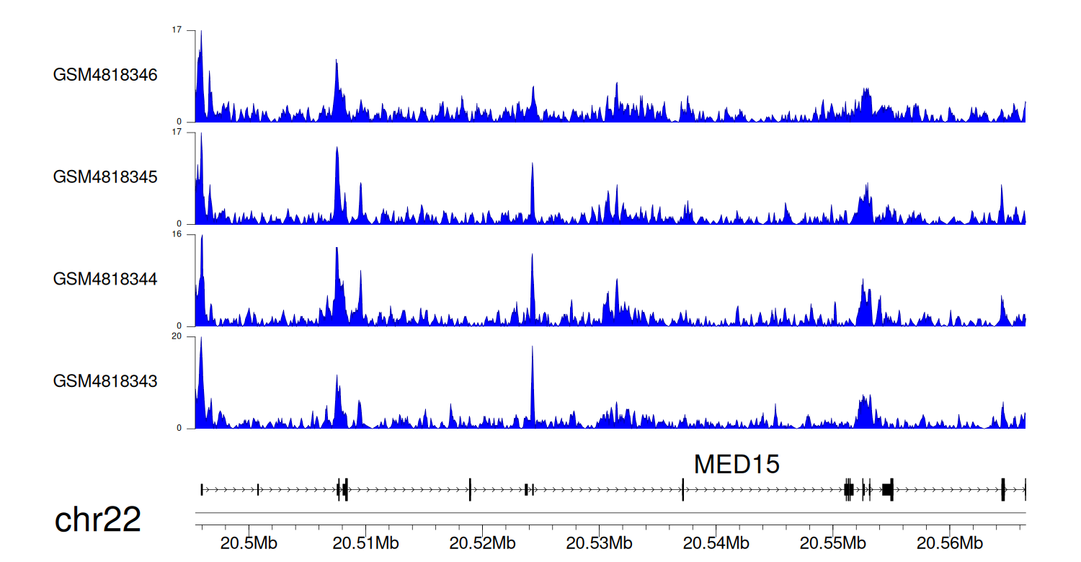Click the y-axis maximum 16 on GSM4818344
Screen dimensions: 1081x562
click(x=177, y=235)
